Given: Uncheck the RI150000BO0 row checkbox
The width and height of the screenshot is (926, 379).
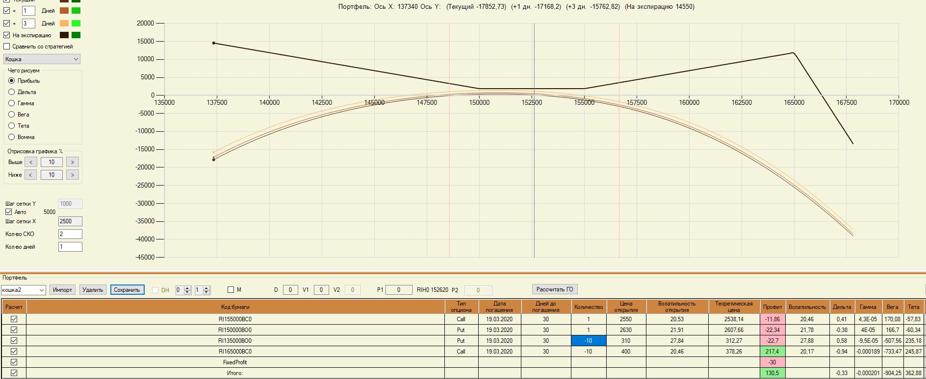Looking at the screenshot, I should (14, 330).
